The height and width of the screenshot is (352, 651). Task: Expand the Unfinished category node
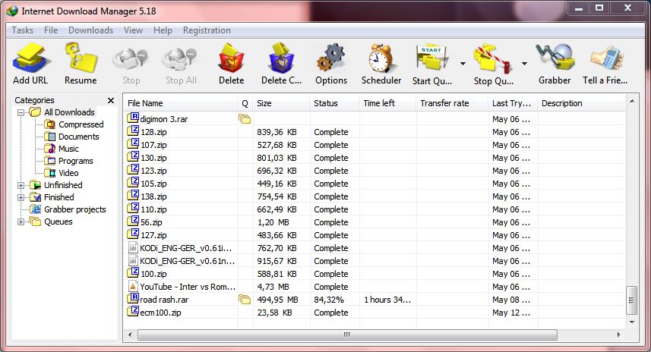pos(21,185)
